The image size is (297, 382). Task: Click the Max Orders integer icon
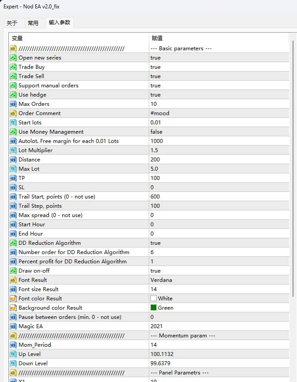[13, 104]
